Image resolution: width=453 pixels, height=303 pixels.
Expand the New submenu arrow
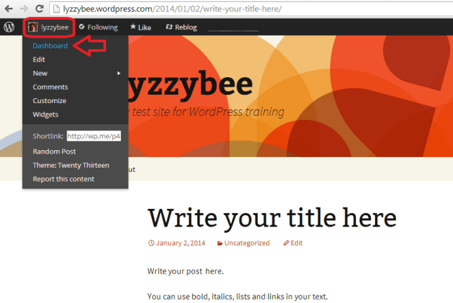coord(119,73)
